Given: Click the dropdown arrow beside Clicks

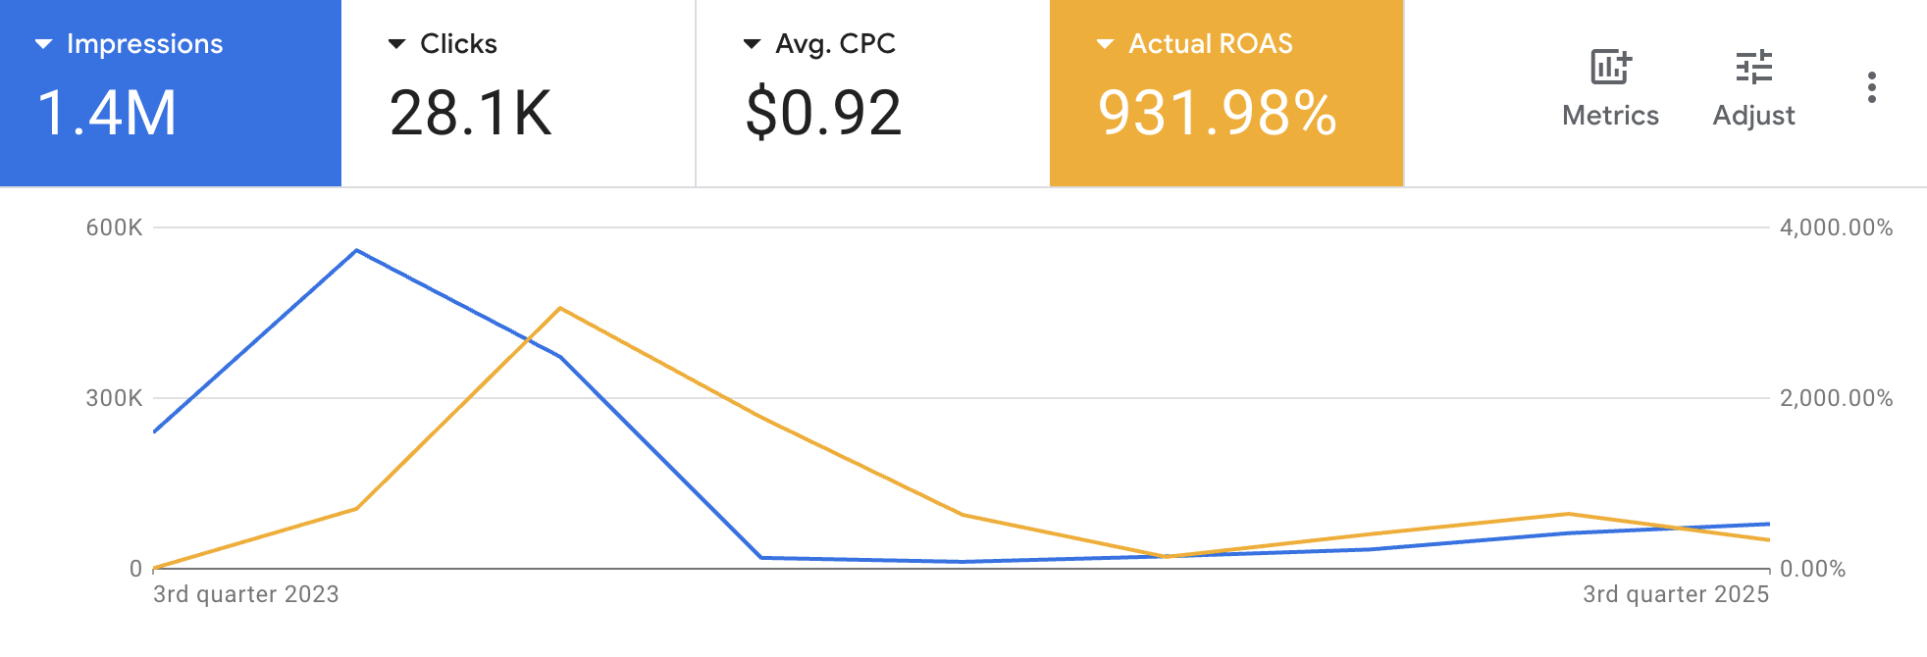Looking at the screenshot, I should [x=396, y=43].
